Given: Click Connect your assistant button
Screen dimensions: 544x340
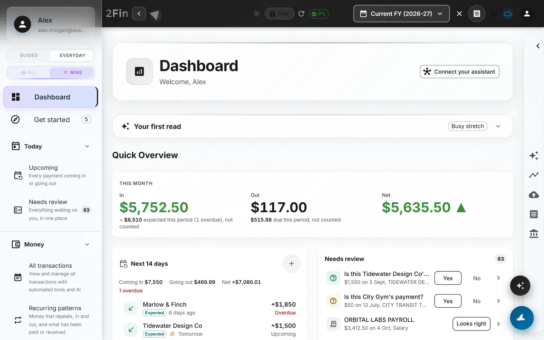Looking at the screenshot, I should pos(459,72).
